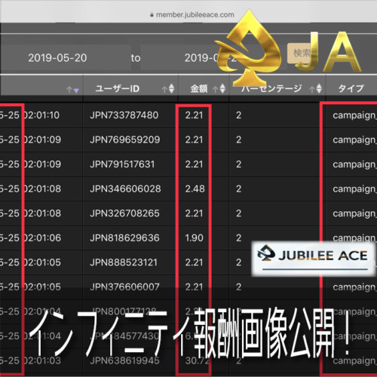Screen dimensions: 377x377
Task: Click the タイプ column header
Action: [x=351, y=88]
